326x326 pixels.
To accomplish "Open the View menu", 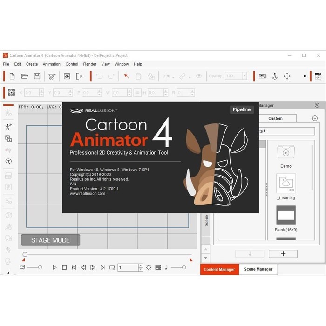I will pos(105,64).
